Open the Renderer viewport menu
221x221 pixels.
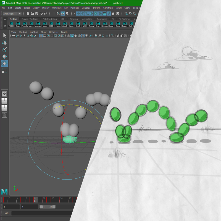[x=54, y=32]
